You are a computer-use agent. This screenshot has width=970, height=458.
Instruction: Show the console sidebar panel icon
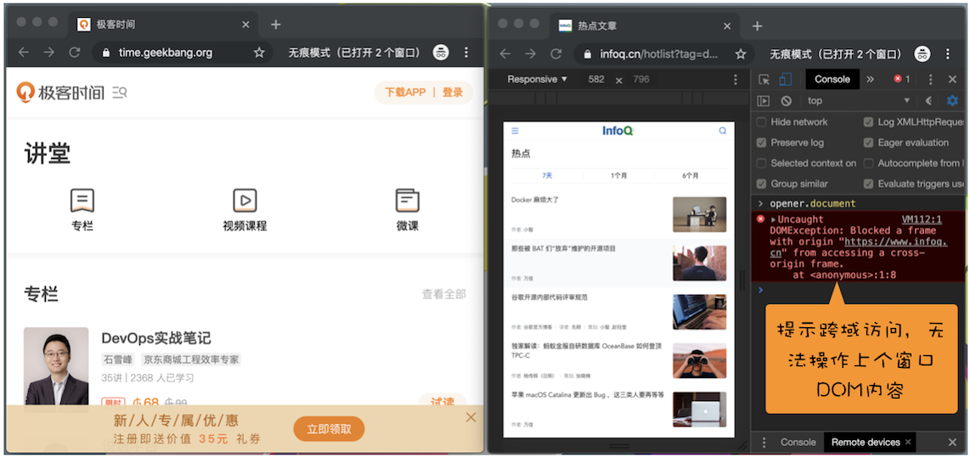pos(764,100)
